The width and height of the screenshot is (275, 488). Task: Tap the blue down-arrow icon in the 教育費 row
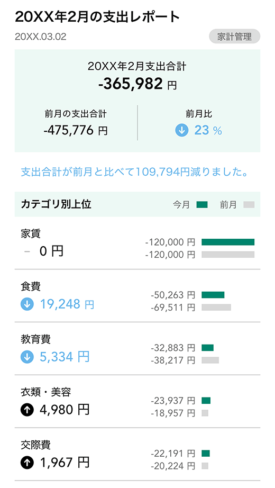(x=27, y=357)
